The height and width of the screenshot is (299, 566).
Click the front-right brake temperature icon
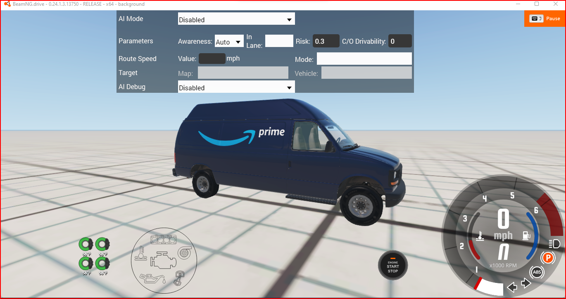pyautogui.click(x=102, y=245)
